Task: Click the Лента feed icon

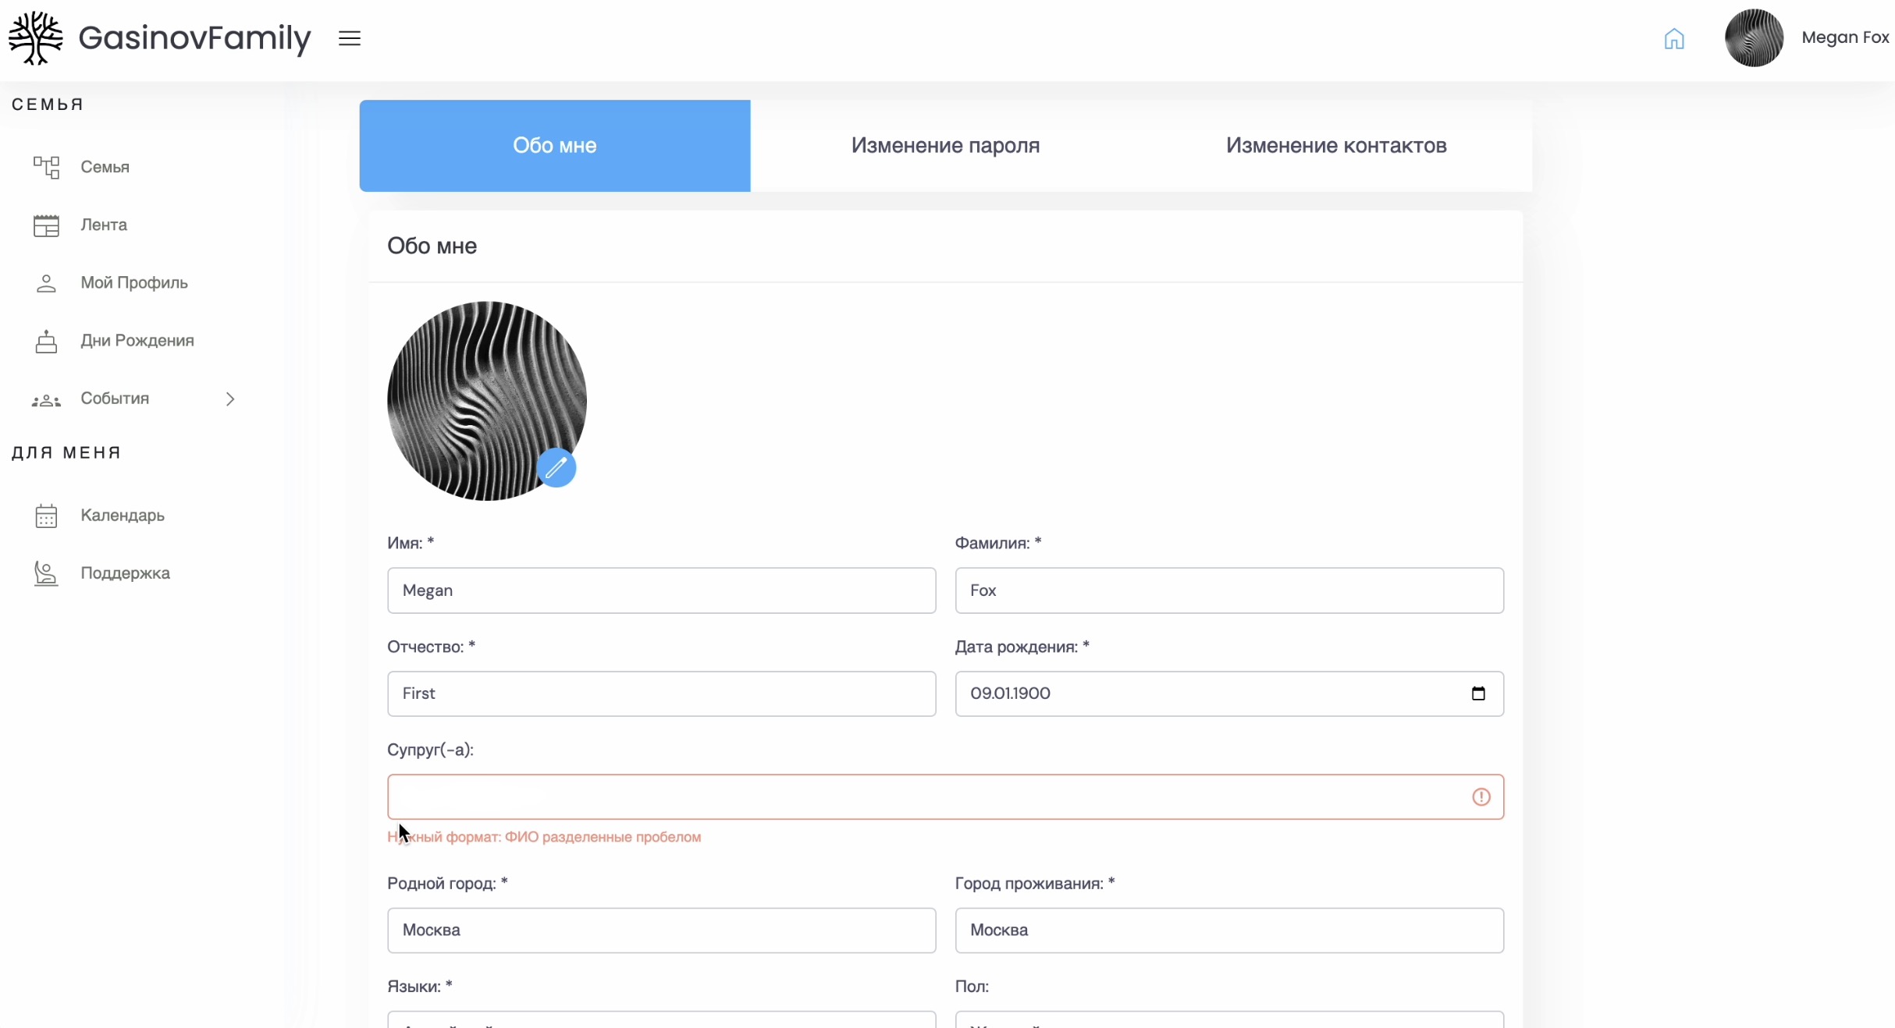Action: click(46, 225)
